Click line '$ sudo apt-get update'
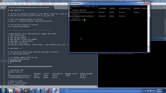The width and height of the screenshot is (166, 93). pyautogui.click(x=17, y=37)
